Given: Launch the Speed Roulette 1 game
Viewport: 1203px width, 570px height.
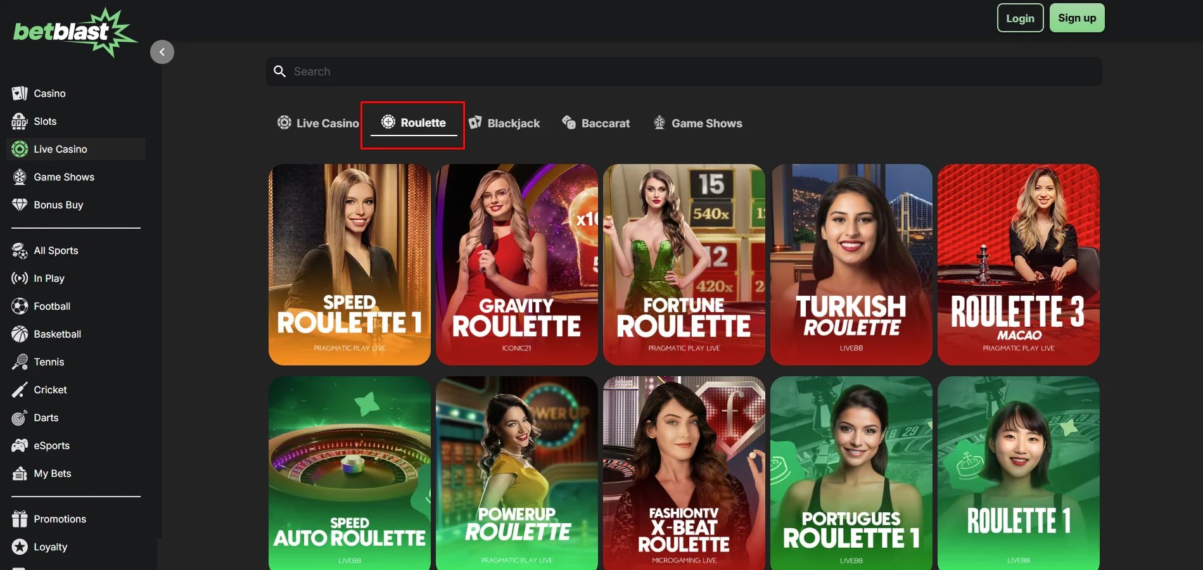Looking at the screenshot, I should (350, 265).
